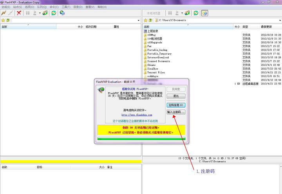Click the Connect lightning bolt icon
The image size is (282, 194).
[4, 13]
